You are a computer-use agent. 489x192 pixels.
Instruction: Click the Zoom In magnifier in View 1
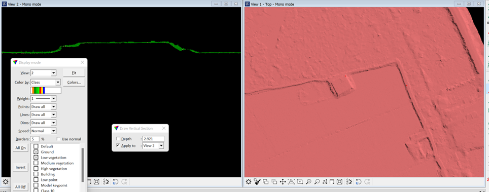(308, 182)
